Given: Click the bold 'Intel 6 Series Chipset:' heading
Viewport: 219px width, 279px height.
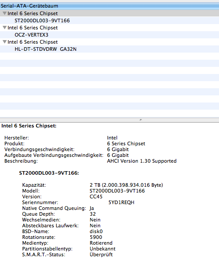Looking at the screenshot, I should point(29,126).
